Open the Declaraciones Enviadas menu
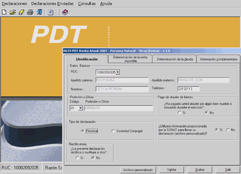Image resolution: width=241 pixels, height=174 pixels. pyautogui.click(x=53, y=3)
